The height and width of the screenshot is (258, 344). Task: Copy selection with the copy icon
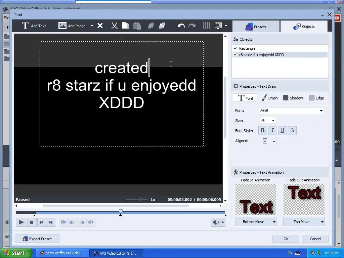coord(126,26)
